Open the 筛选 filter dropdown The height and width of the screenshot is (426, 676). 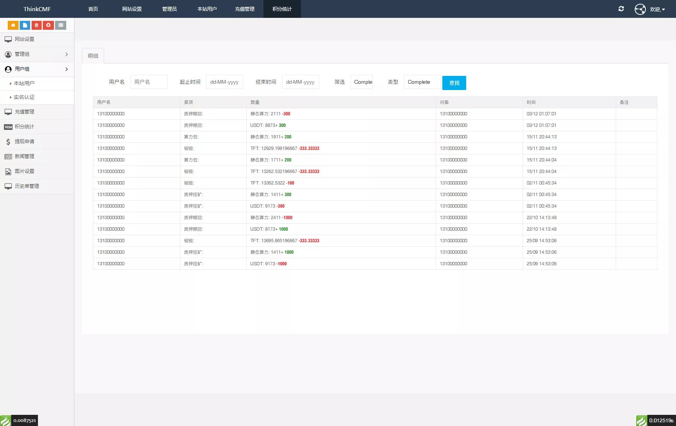click(362, 82)
